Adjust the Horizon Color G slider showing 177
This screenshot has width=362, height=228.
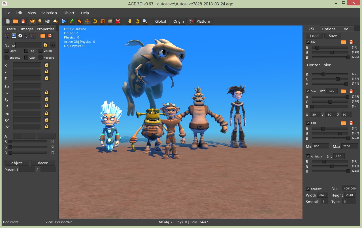pos(330,79)
